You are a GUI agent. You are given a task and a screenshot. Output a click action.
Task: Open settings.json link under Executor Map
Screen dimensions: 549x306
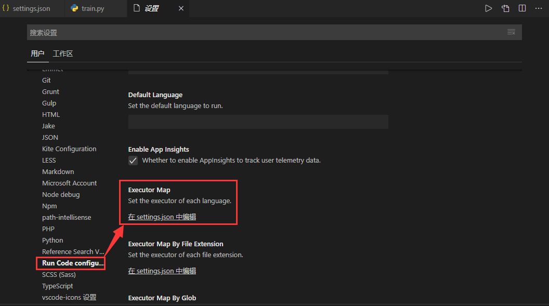click(x=162, y=217)
